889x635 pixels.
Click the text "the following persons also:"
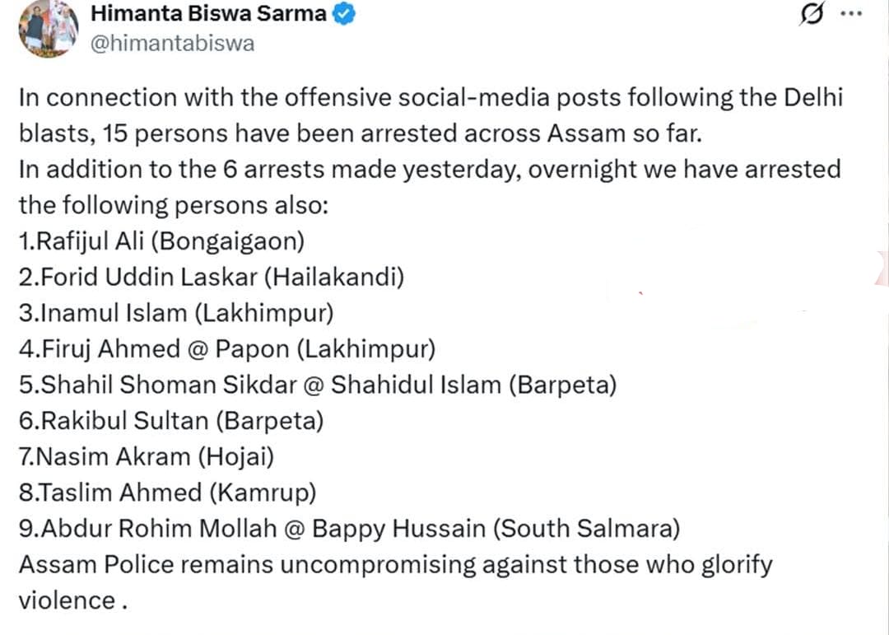coord(173,206)
